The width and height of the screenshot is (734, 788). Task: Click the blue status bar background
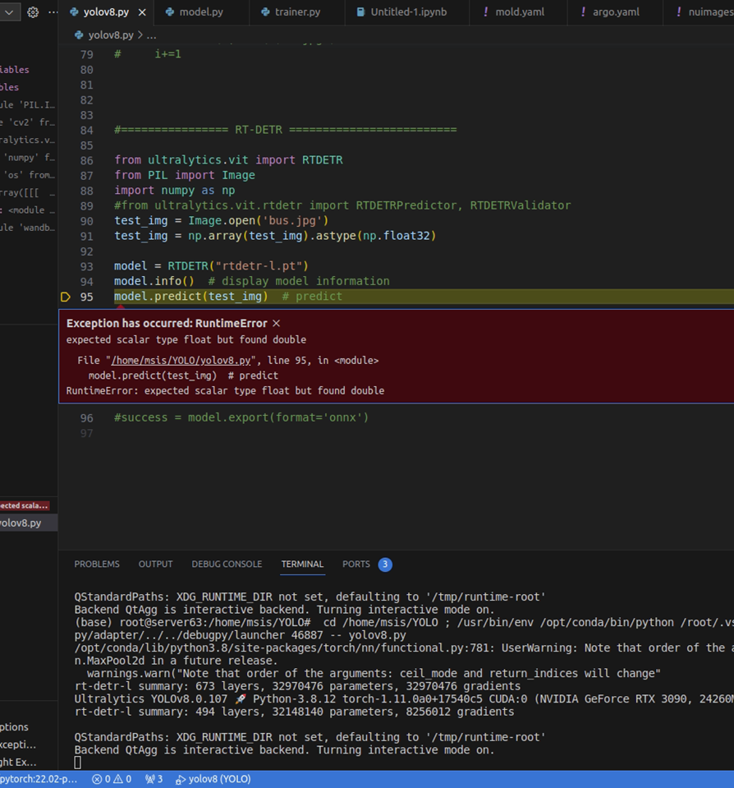(493, 779)
